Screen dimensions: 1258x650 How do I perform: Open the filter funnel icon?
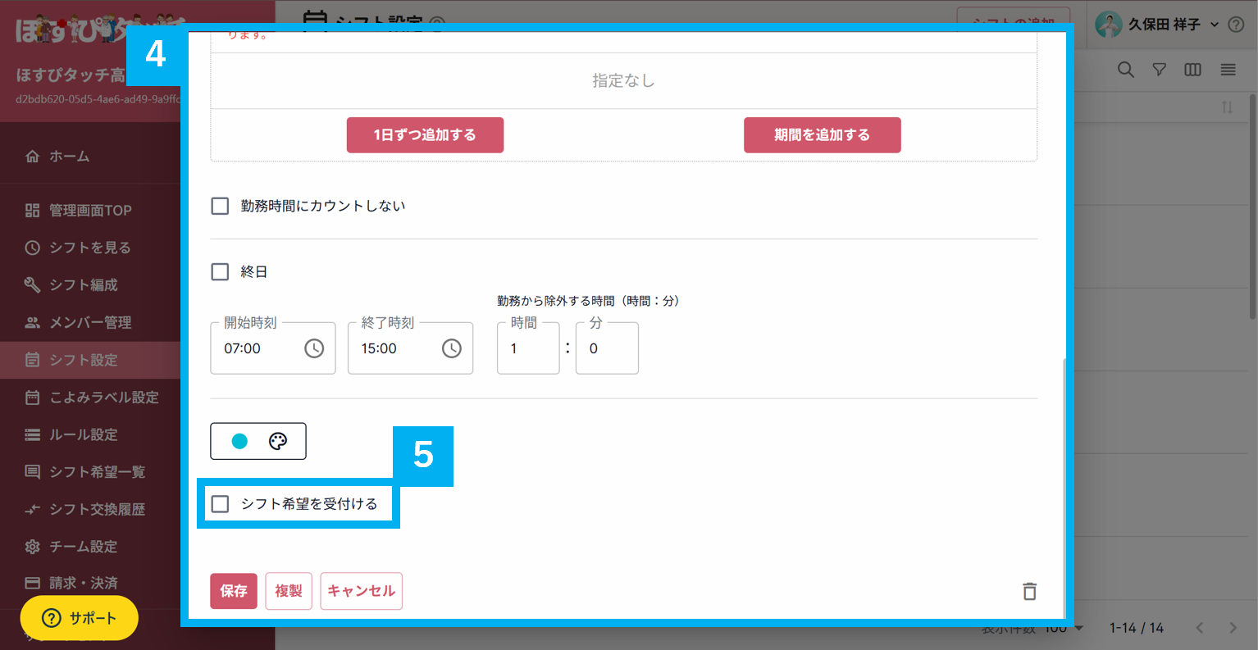click(1159, 70)
